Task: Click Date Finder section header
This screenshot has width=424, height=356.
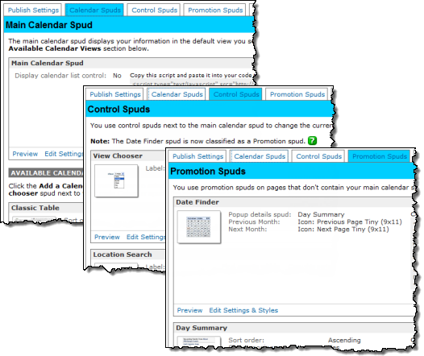Action: (293, 202)
